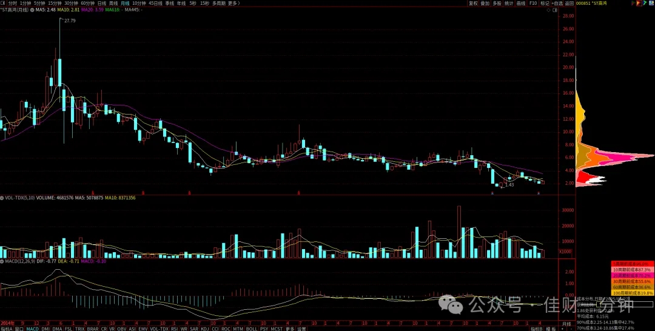This screenshot has height=331, width=655.
Task: Switch to 45日线 period
Action: (x=155, y=4)
